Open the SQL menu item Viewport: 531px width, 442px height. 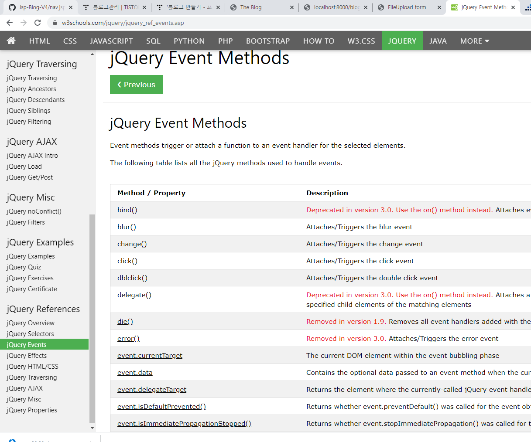(x=153, y=41)
